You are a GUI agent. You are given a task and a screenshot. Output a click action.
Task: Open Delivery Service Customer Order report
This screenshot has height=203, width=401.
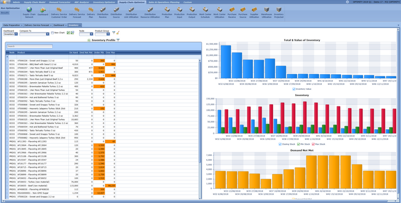59,12
